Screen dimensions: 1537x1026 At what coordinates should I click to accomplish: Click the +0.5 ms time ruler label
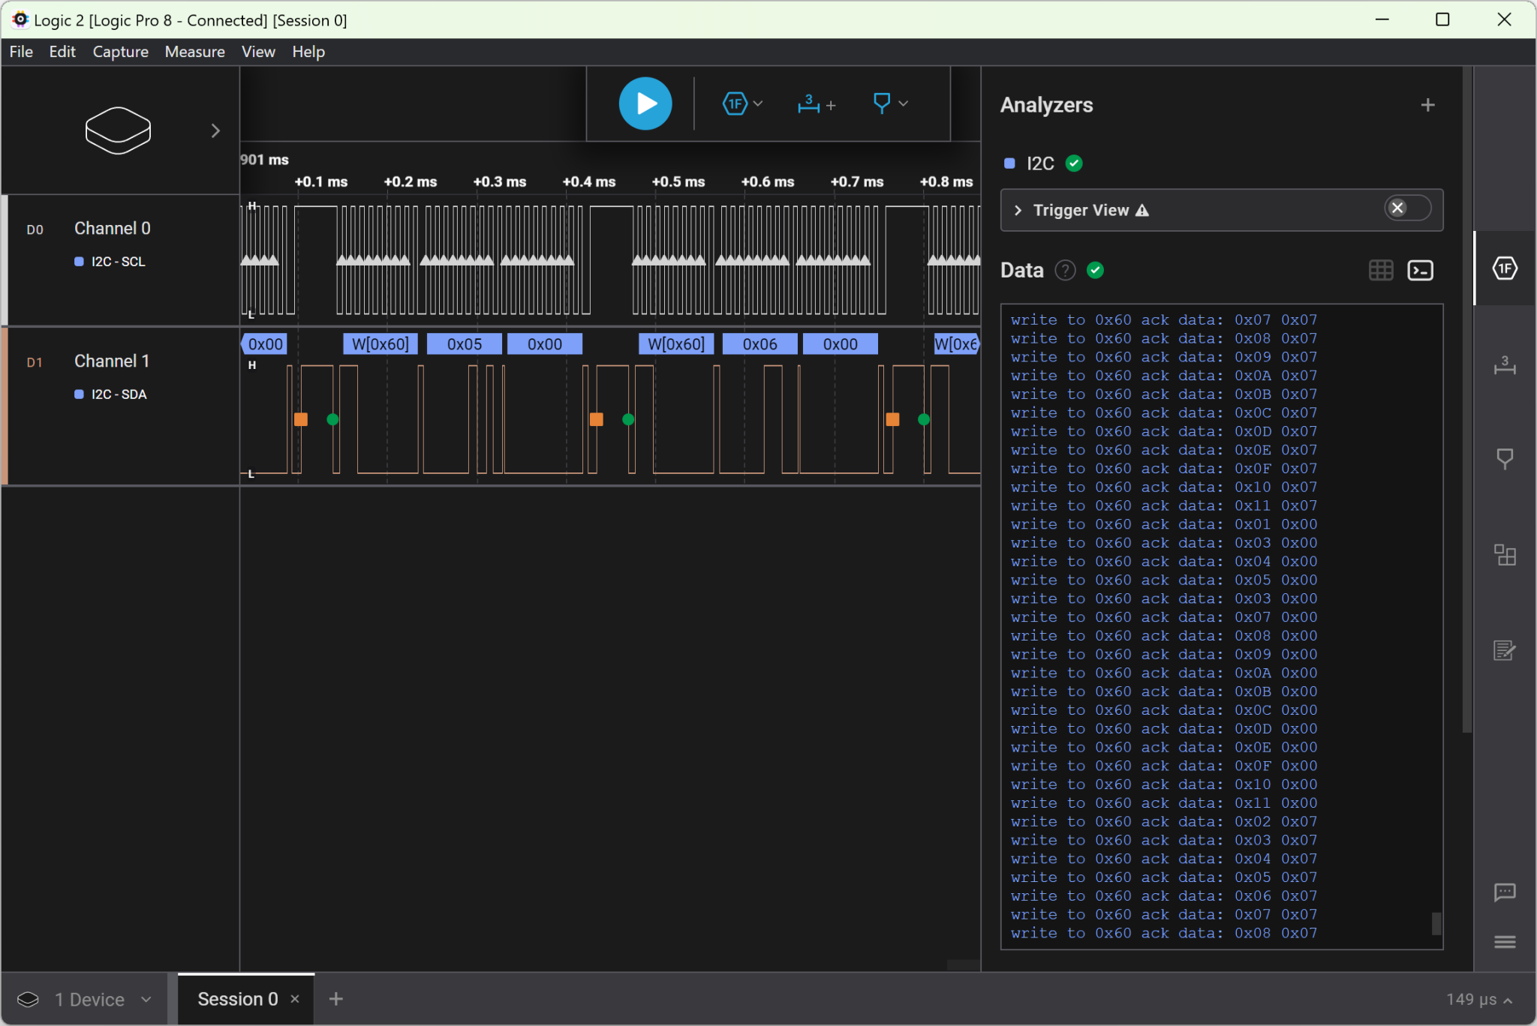(678, 182)
